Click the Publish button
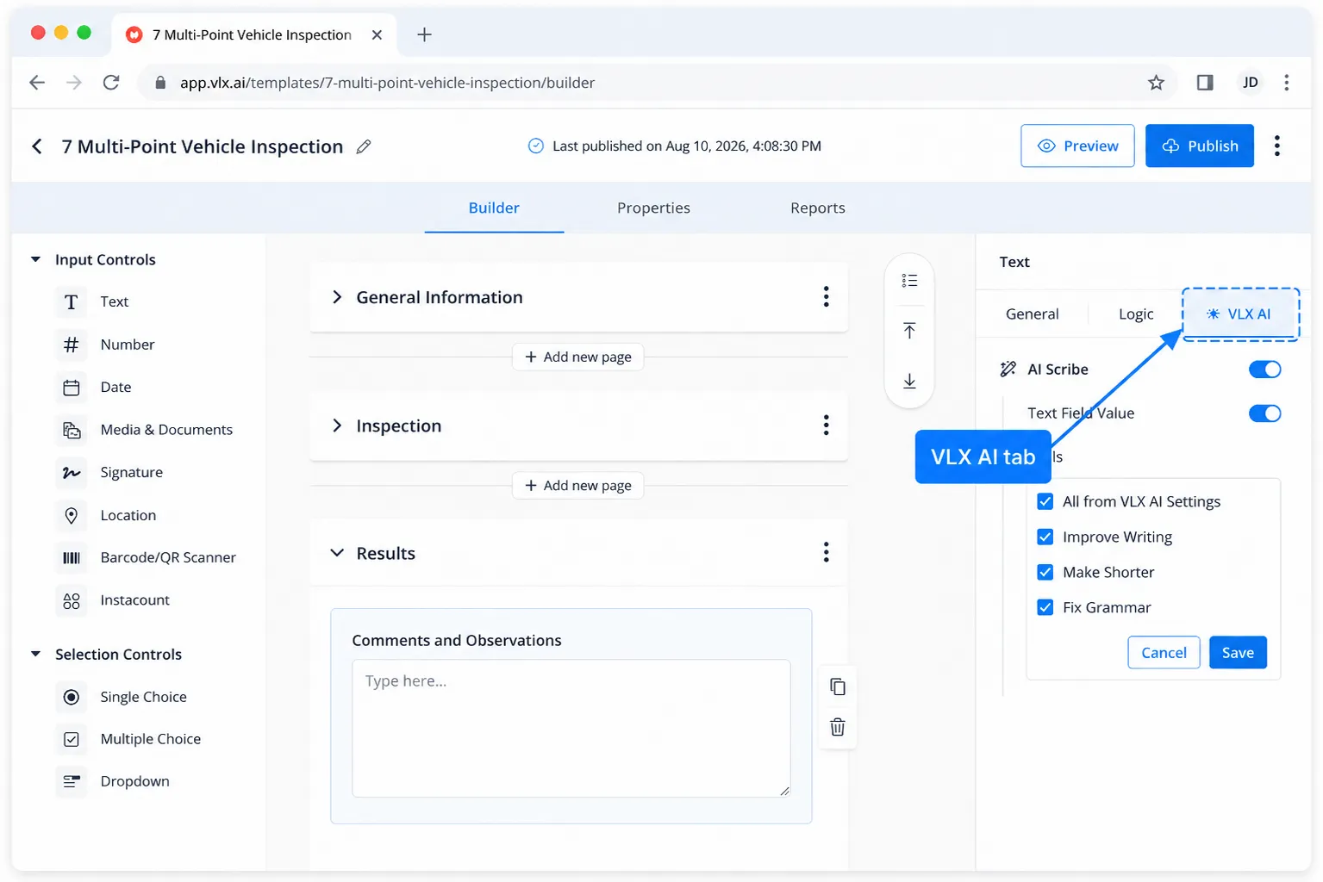Screen dimensions: 1323x882 pyautogui.click(x=1199, y=146)
